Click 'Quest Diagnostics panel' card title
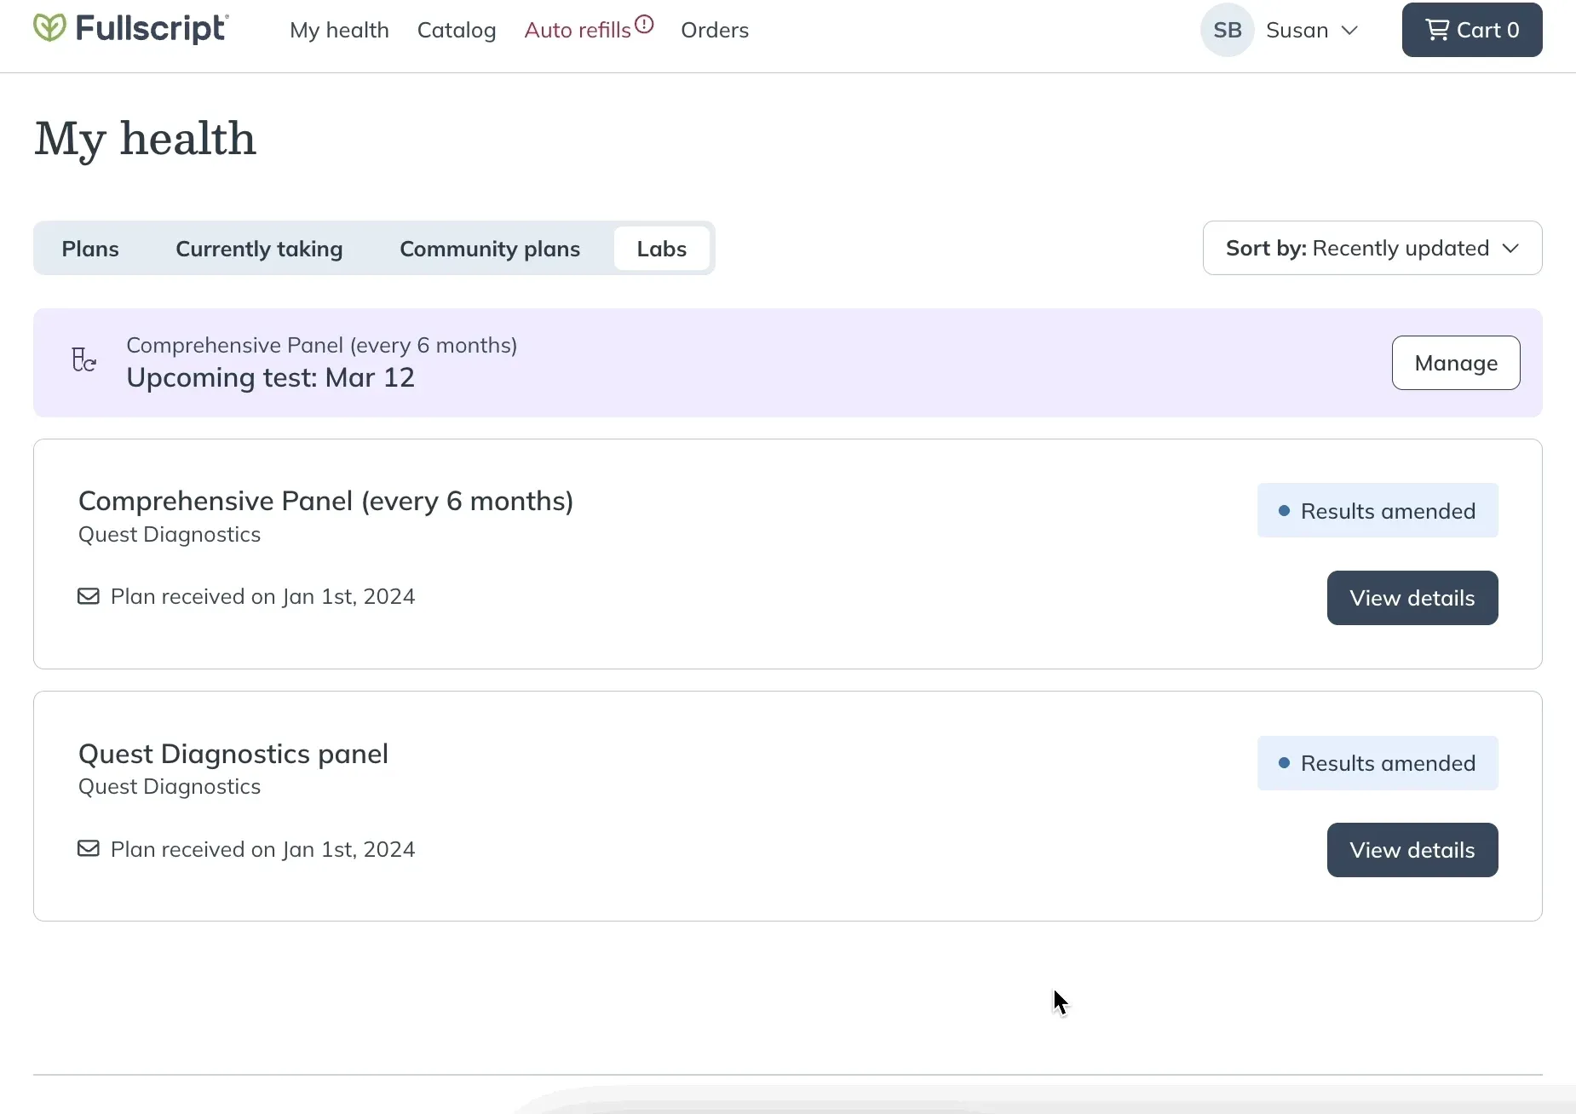The image size is (1576, 1114). click(233, 754)
